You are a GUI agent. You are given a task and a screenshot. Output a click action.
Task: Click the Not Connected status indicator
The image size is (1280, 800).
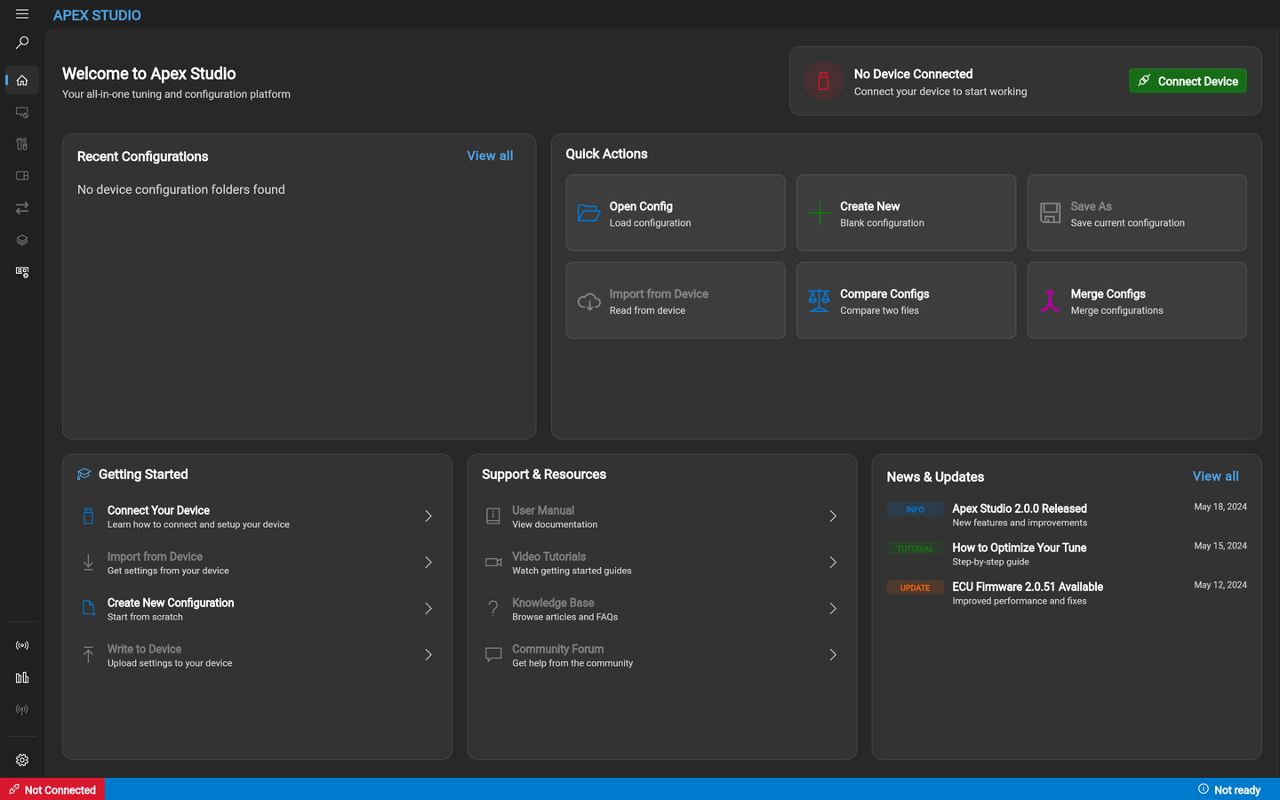(52, 789)
